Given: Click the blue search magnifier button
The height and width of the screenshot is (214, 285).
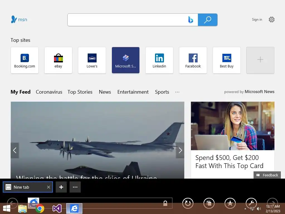Looking at the screenshot, I should 208,20.
